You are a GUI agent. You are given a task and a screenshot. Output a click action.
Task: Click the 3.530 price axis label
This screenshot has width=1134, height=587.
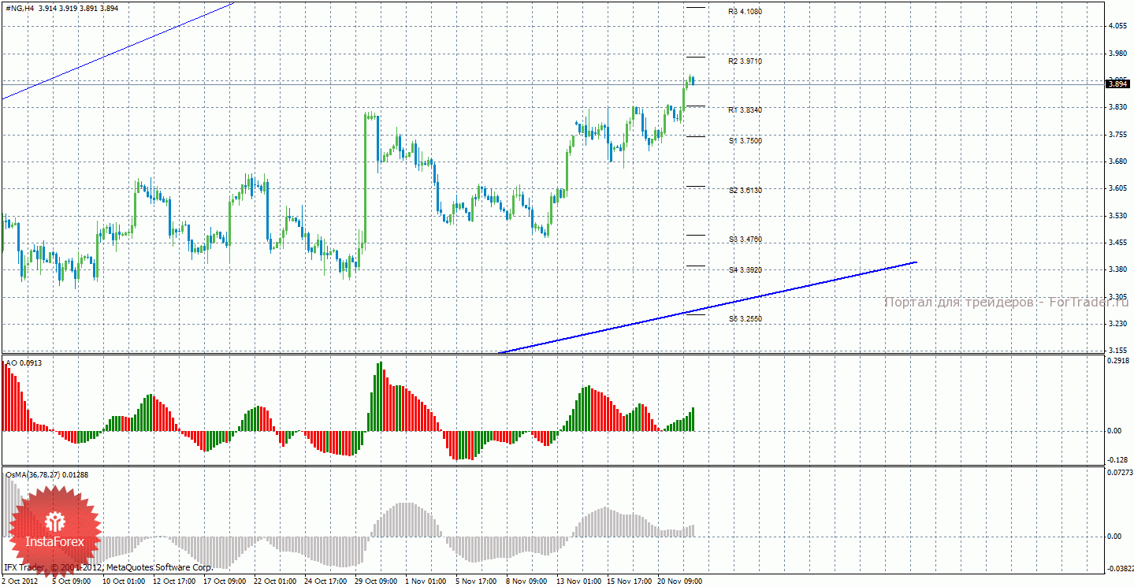1118,216
